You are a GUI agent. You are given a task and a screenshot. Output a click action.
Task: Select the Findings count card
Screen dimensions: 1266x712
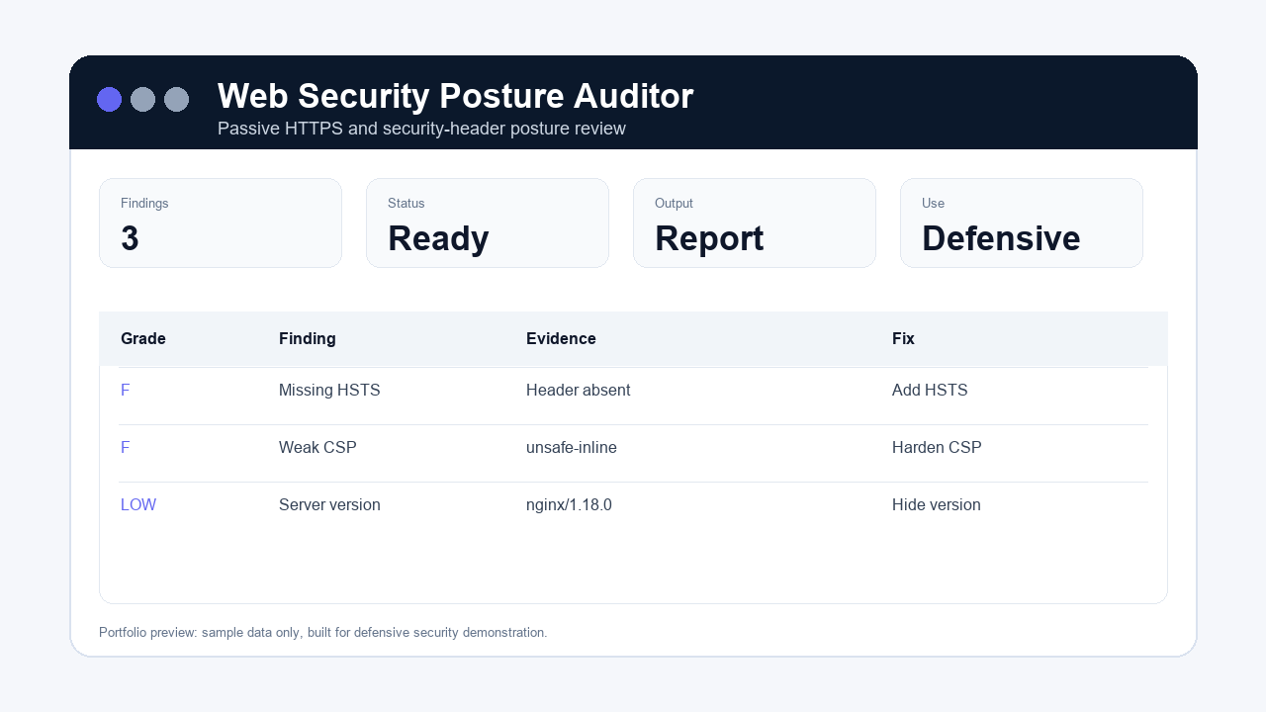[221, 222]
